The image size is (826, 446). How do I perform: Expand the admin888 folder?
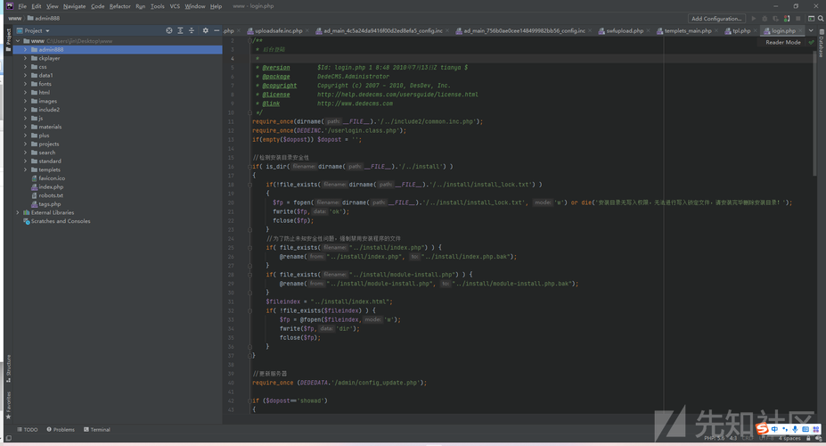(25, 50)
